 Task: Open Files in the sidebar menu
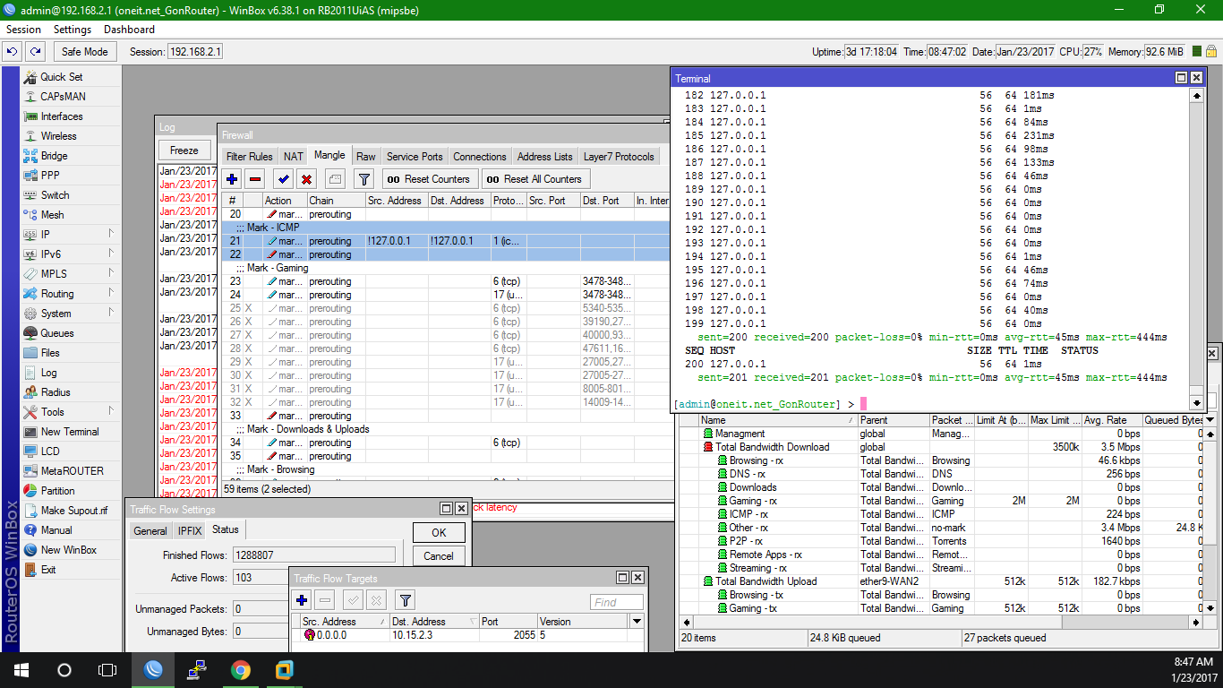tap(50, 353)
